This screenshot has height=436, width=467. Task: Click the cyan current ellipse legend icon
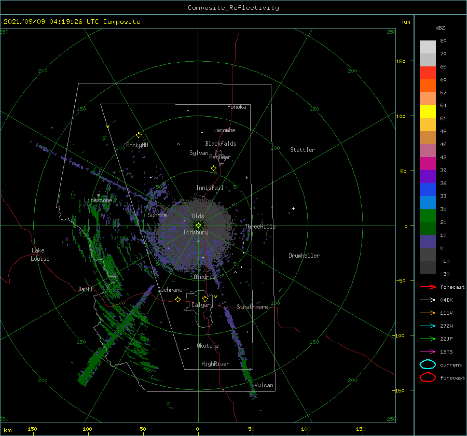tap(428, 364)
